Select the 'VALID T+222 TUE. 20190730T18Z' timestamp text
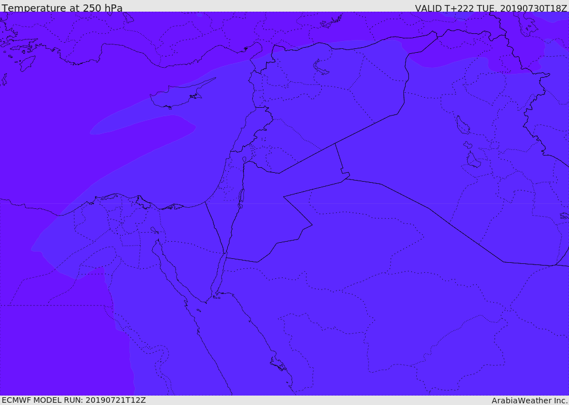This screenshot has width=569, height=405. 491,8
